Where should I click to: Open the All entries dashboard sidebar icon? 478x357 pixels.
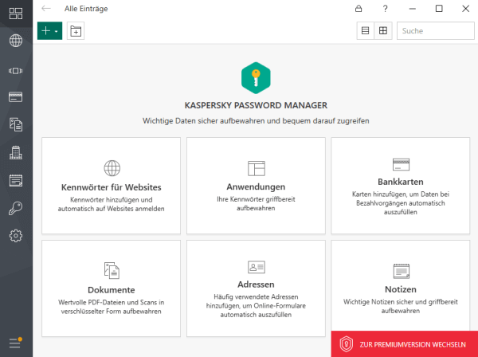pos(16,14)
